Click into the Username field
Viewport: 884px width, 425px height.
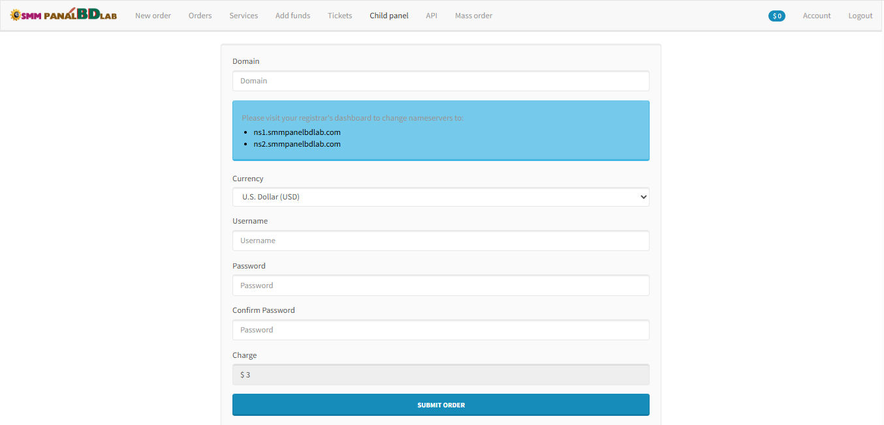441,241
